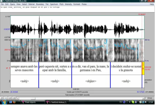Click the 26.303046 left time segment
The height and width of the screenshot is (105, 156).
click(5, 92)
